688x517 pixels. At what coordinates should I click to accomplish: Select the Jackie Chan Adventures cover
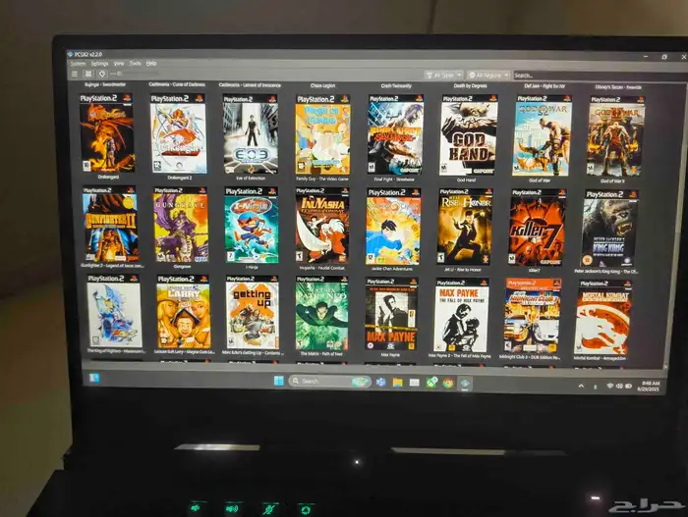393,227
